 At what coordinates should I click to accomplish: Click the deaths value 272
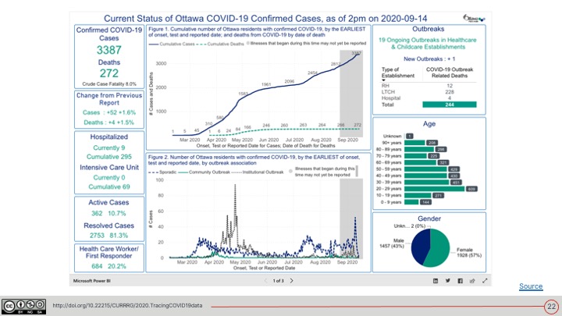click(x=109, y=73)
